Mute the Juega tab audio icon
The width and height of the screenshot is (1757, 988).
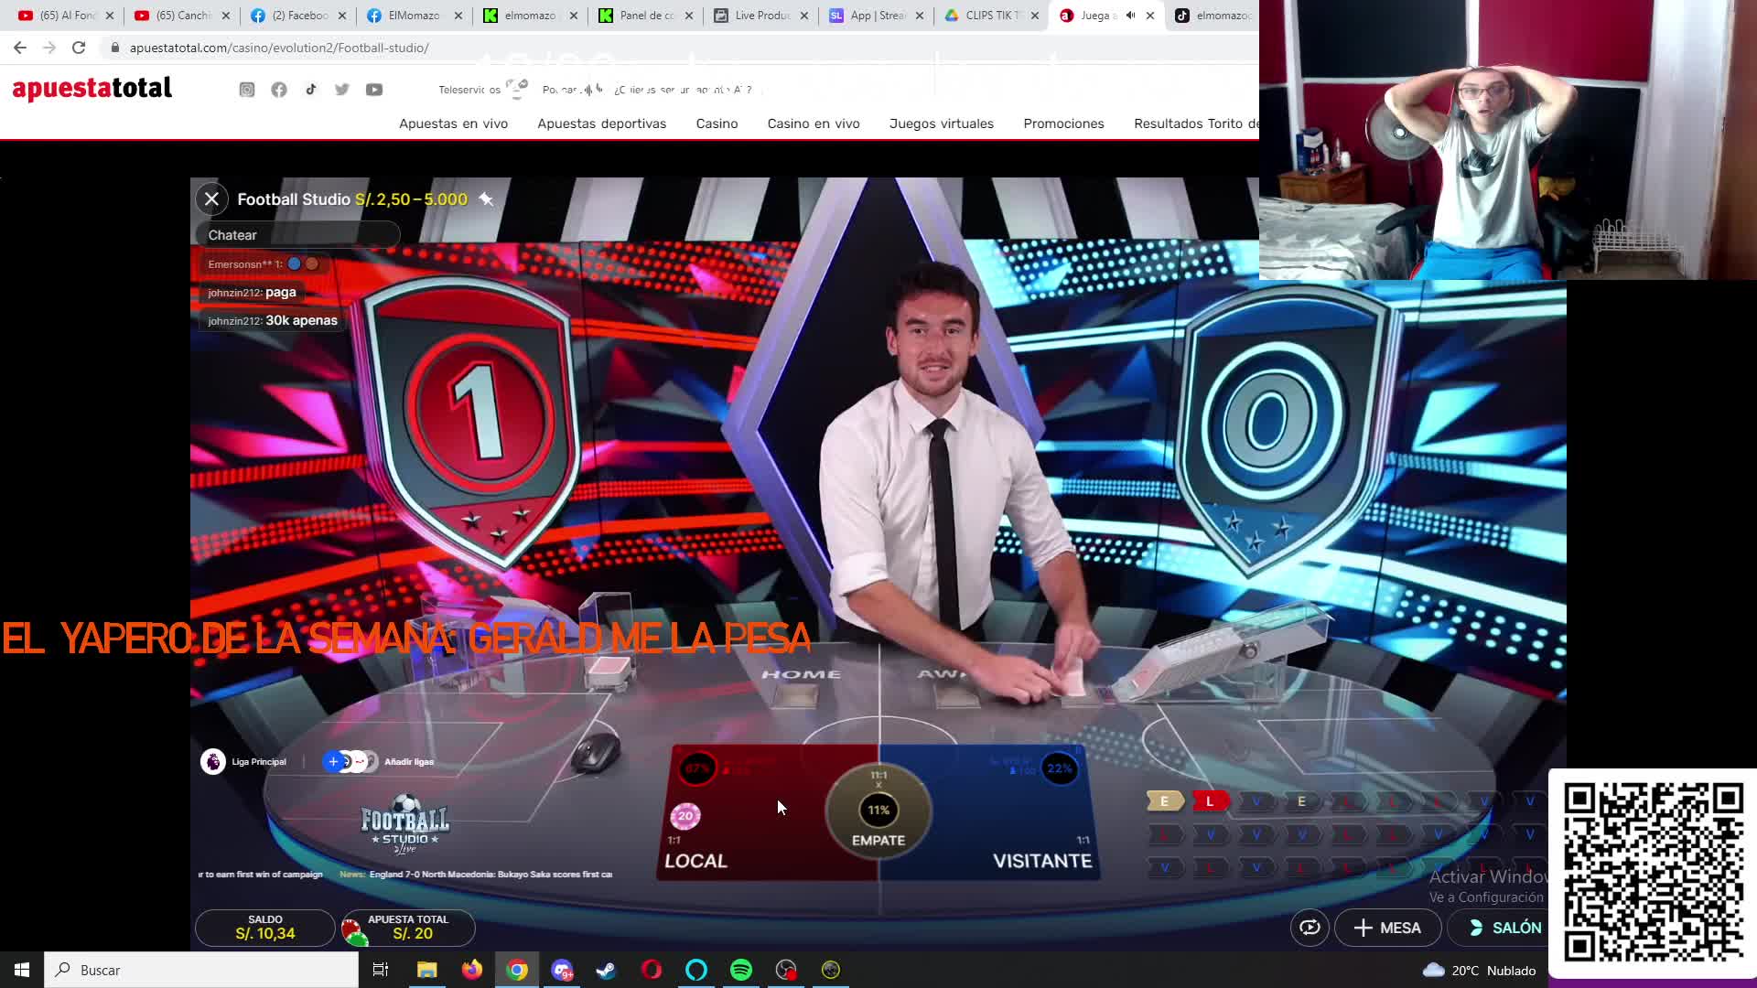[x=1130, y=16]
